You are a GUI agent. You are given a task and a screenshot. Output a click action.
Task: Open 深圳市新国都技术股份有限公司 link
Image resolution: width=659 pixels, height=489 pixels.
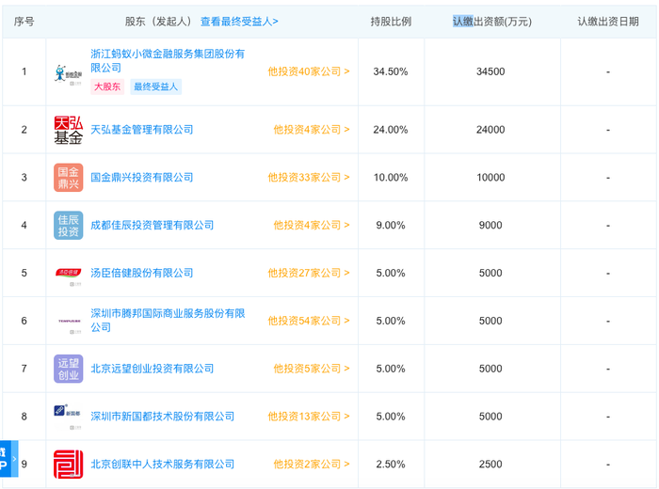tap(162, 417)
